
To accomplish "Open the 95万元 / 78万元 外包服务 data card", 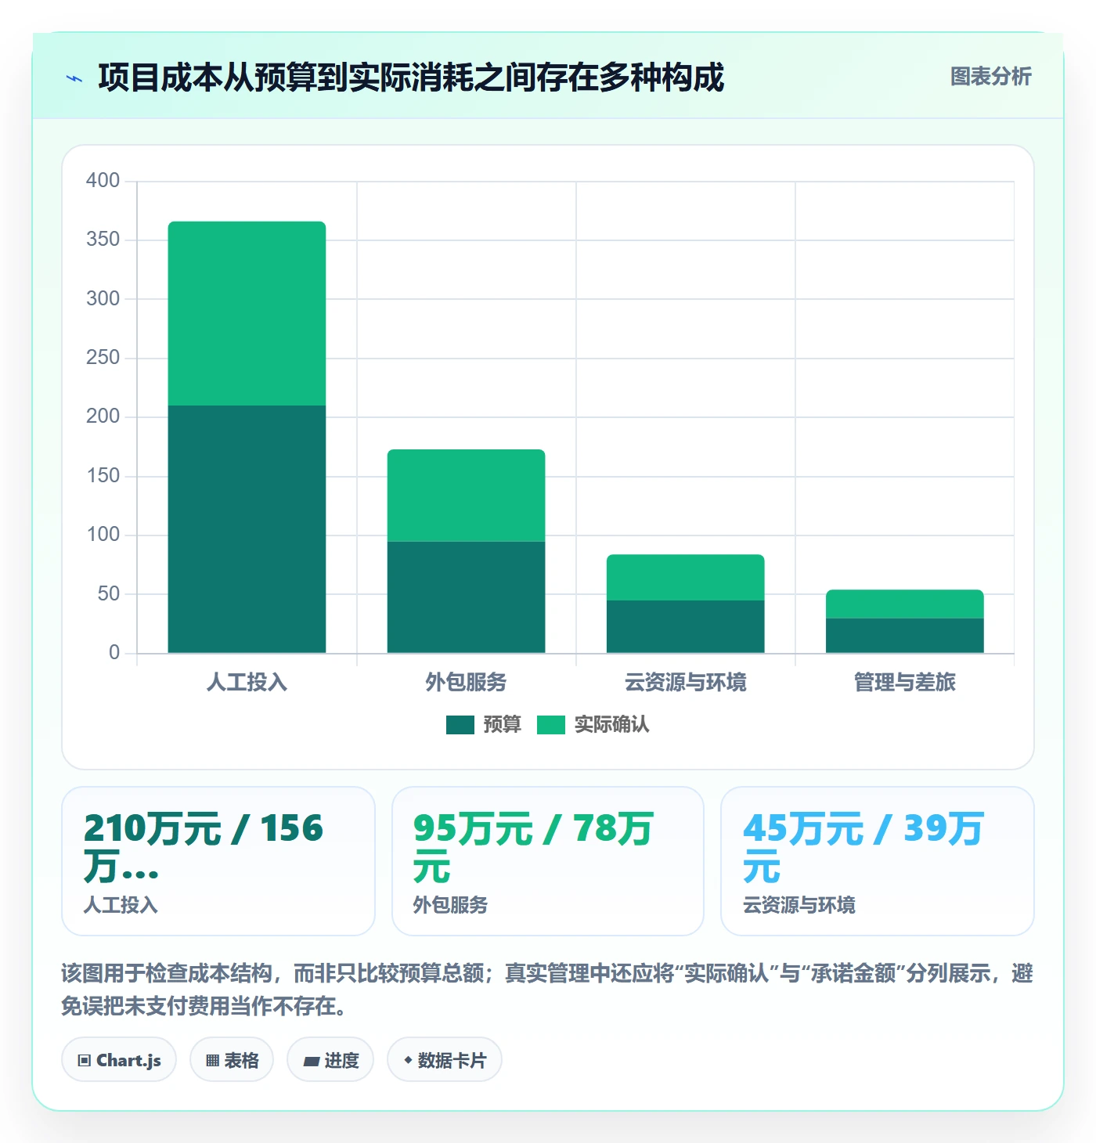I will point(548,861).
